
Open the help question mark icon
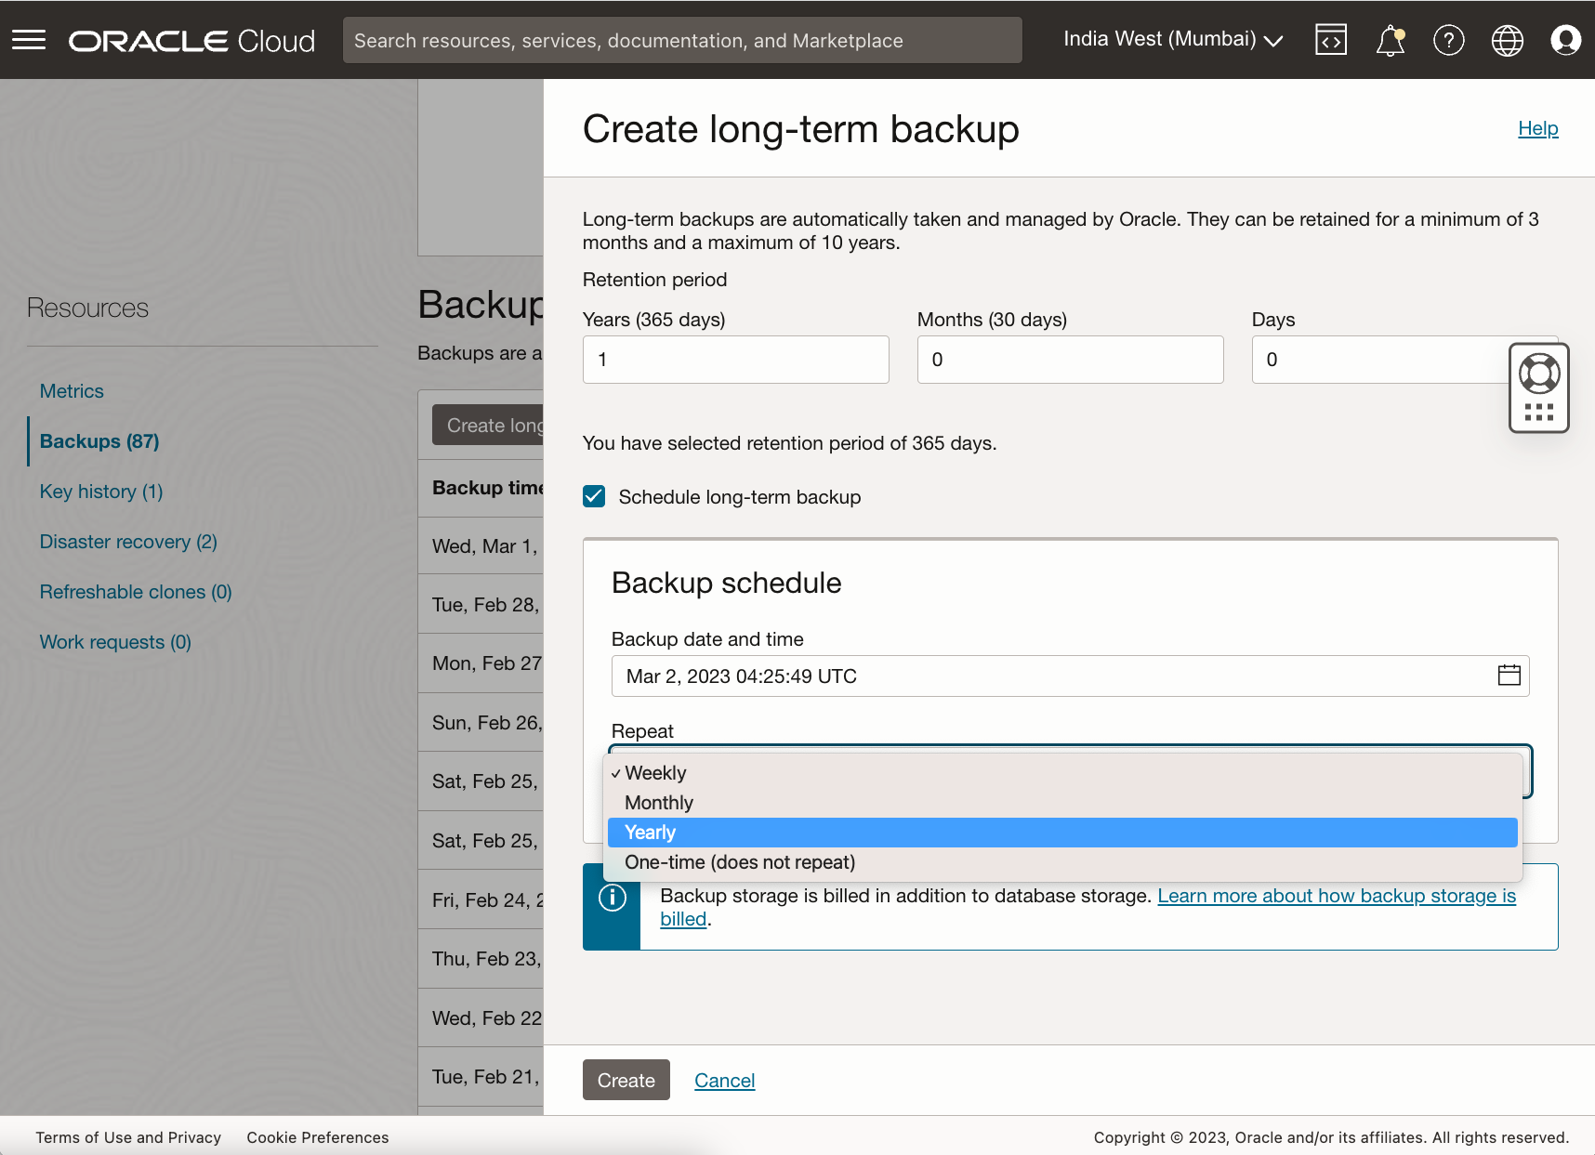coord(1448,40)
